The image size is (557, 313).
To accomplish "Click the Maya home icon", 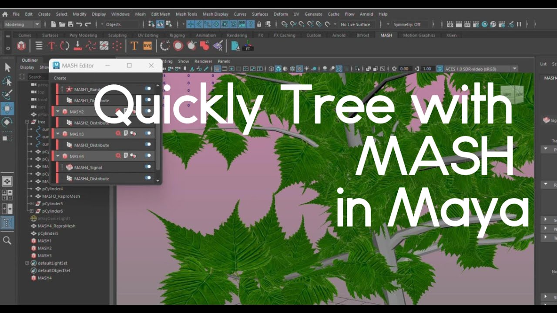I will [x=5, y=14].
